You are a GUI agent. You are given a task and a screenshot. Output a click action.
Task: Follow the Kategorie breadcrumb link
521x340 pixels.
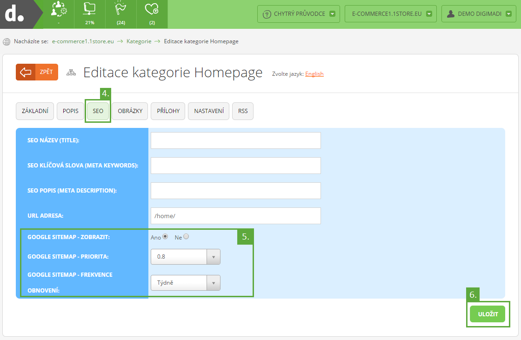[x=139, y=41]
